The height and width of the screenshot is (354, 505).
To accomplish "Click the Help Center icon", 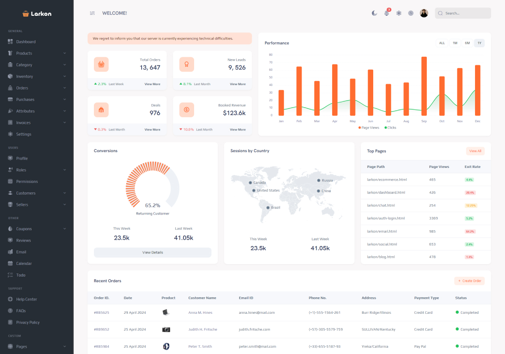I will point(10,299).
